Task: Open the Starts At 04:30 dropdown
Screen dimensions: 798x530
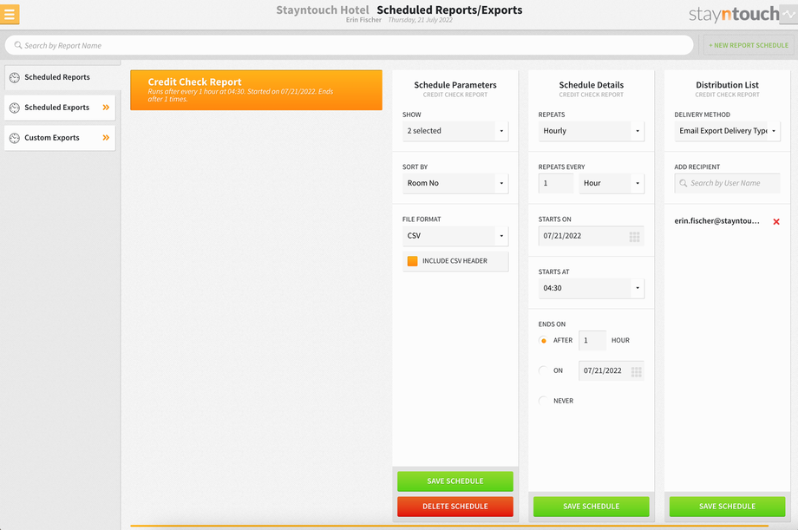Action: click(x=592, y=288)
